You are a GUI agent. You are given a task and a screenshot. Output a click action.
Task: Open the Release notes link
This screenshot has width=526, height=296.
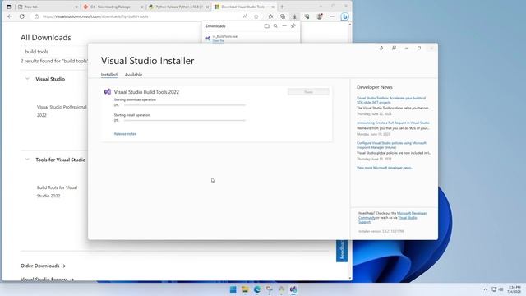point(125,134)
